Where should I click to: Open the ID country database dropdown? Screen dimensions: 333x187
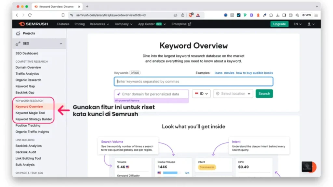[x=201, y=93]
